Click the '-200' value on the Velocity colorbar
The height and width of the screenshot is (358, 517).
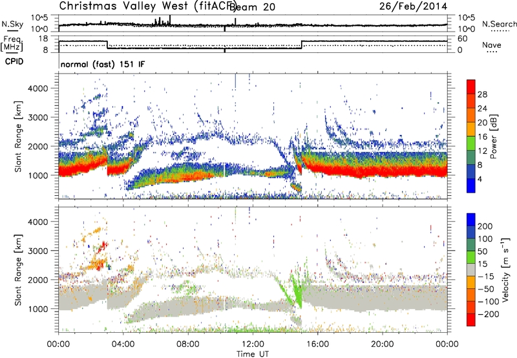(487, 314)
